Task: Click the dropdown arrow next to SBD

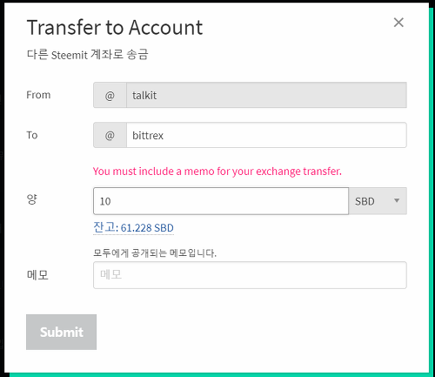Action: [x=397, y=200]
